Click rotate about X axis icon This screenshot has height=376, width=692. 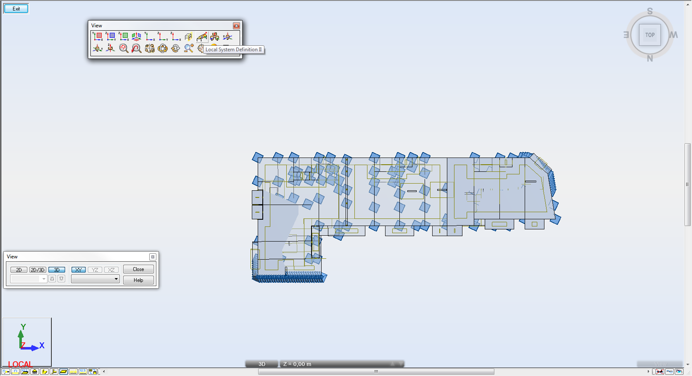click(x=228, y=37)
